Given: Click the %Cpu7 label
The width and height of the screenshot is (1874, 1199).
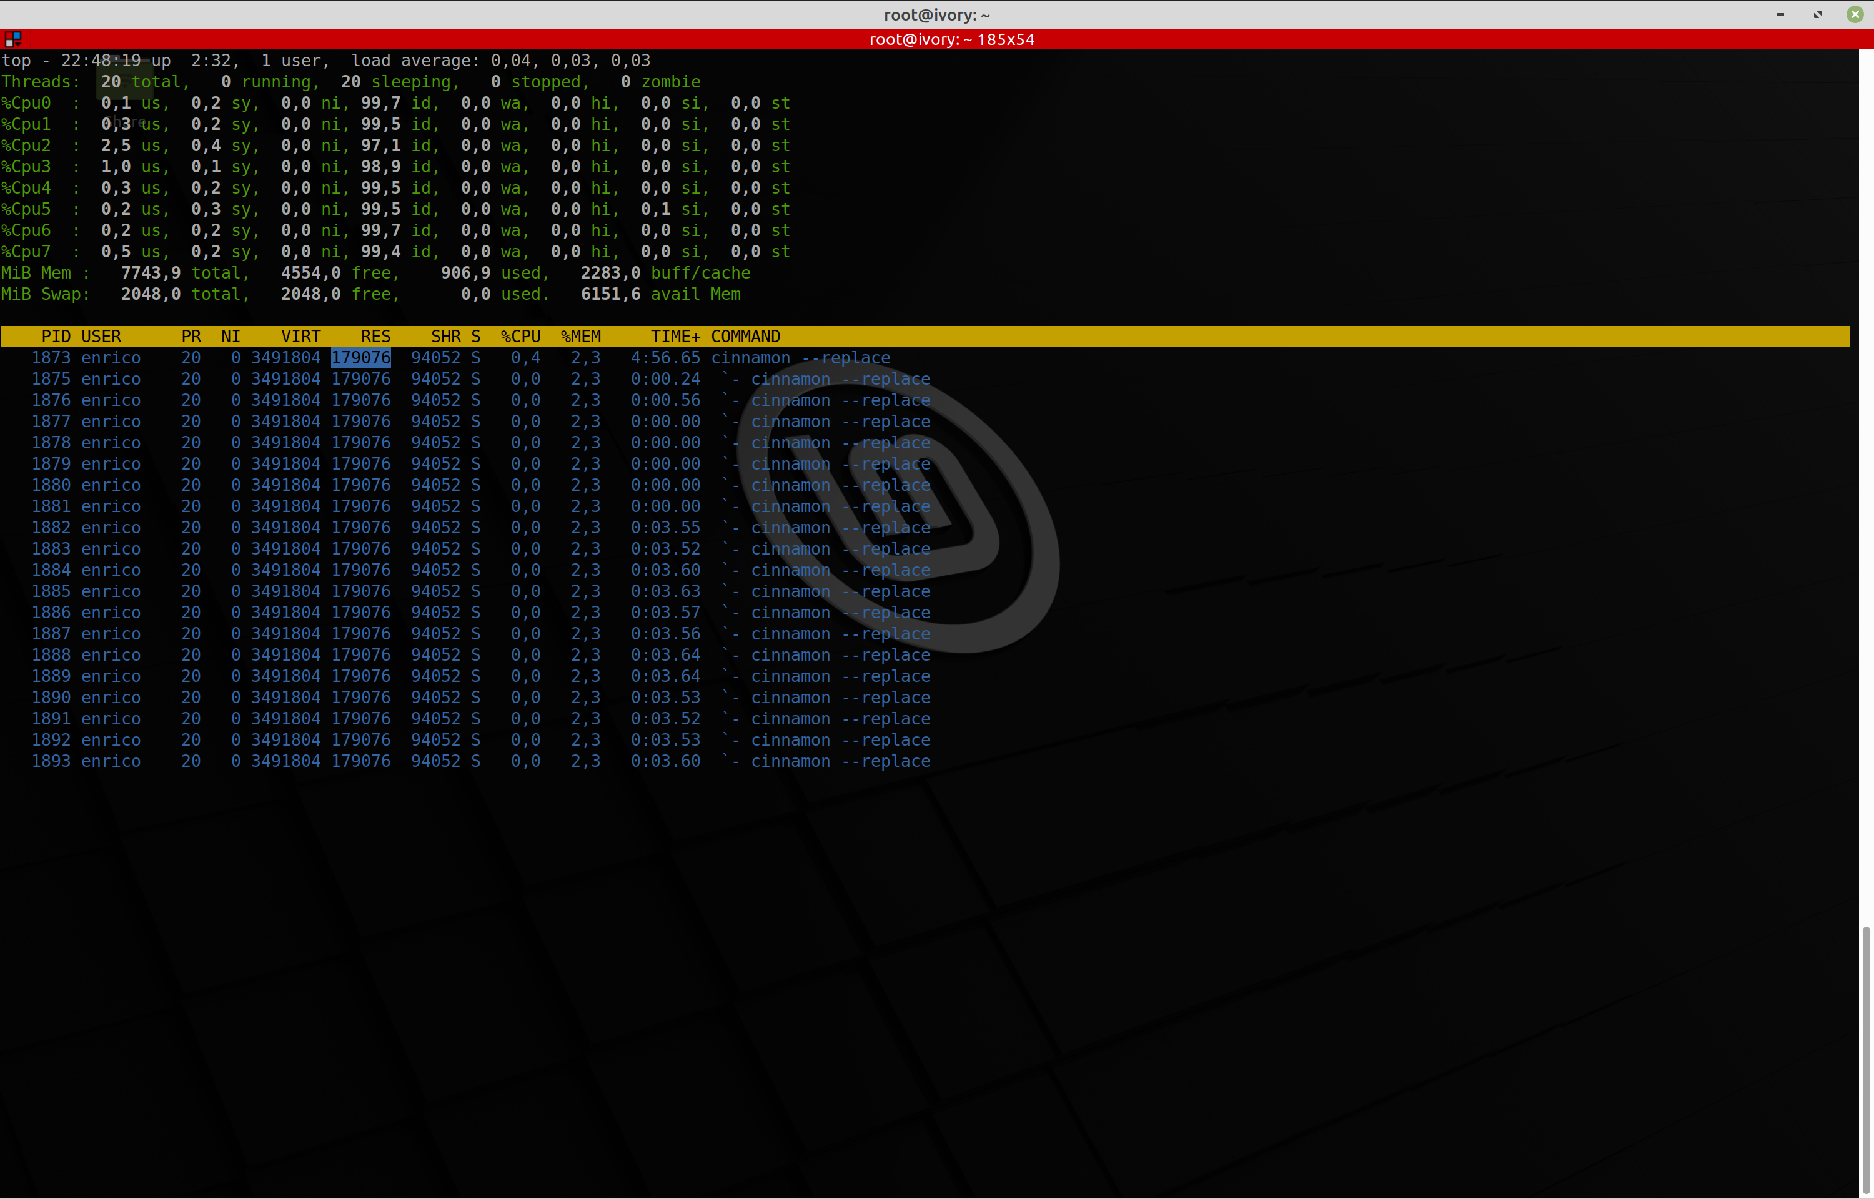Looking at the screenshot, I should coord(26,252).
